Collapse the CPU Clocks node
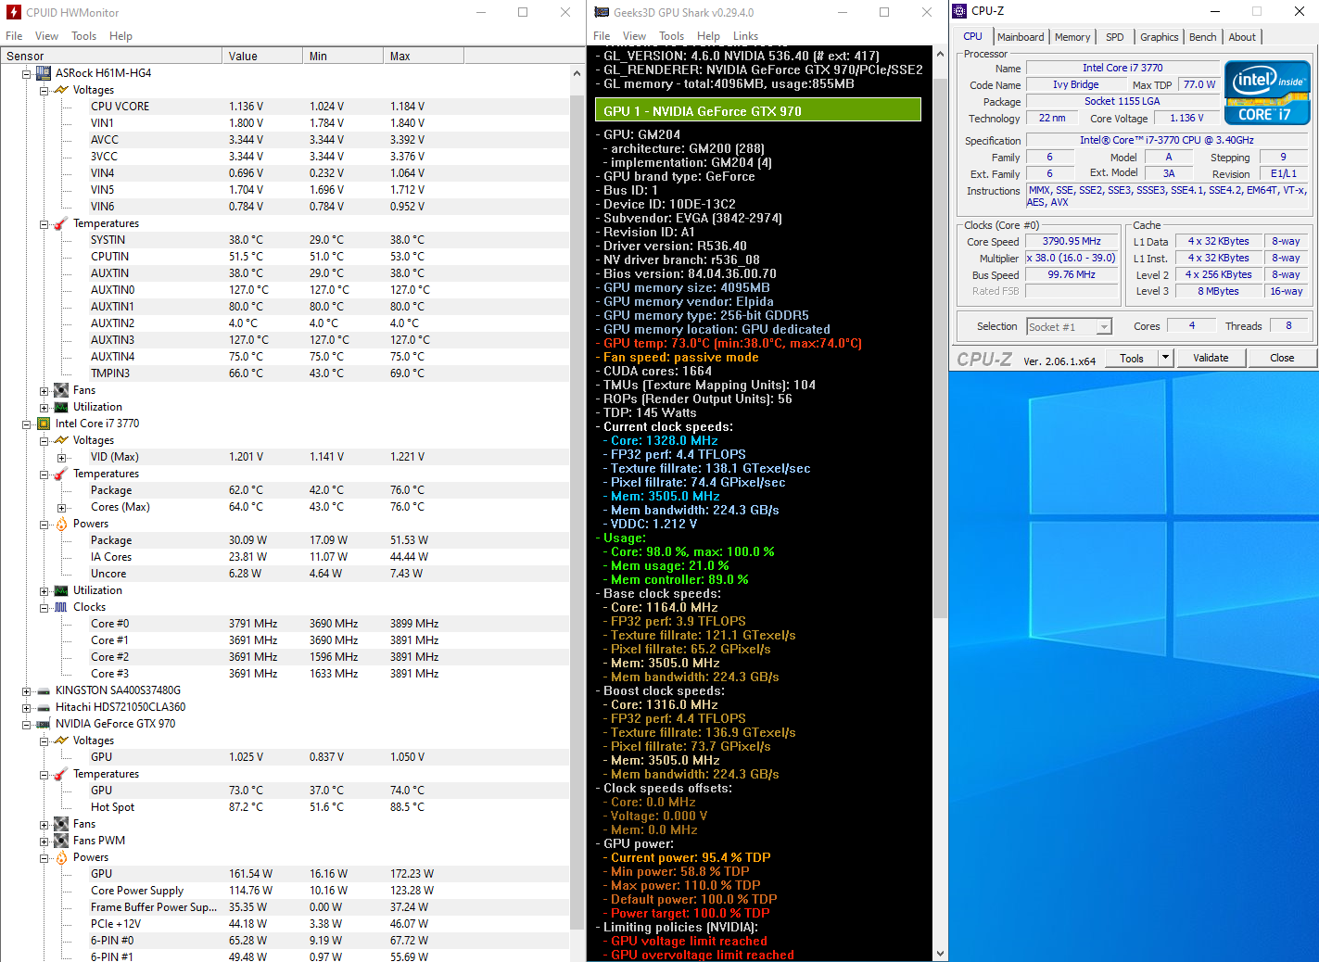 44,607
